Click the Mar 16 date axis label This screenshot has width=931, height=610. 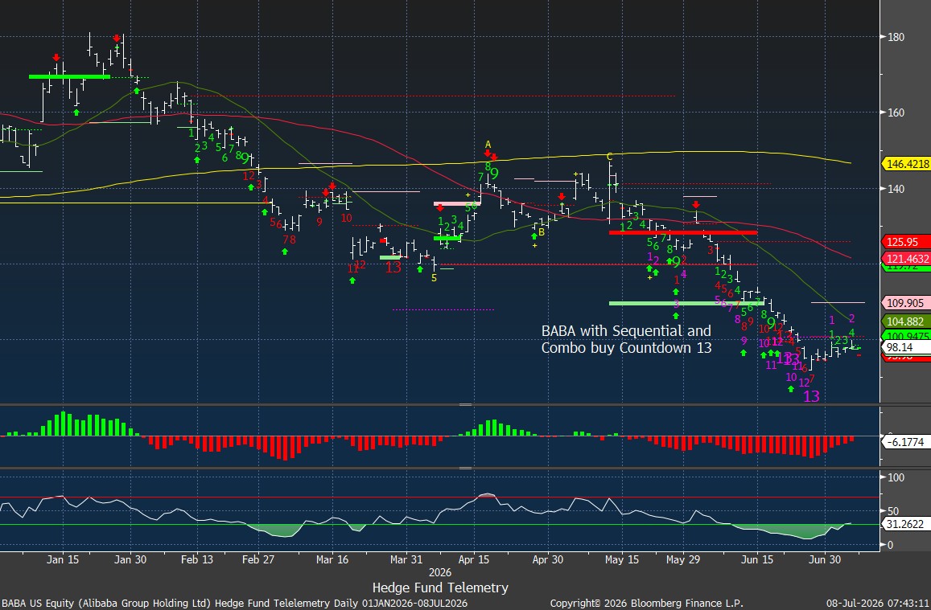tap(332, 559)
